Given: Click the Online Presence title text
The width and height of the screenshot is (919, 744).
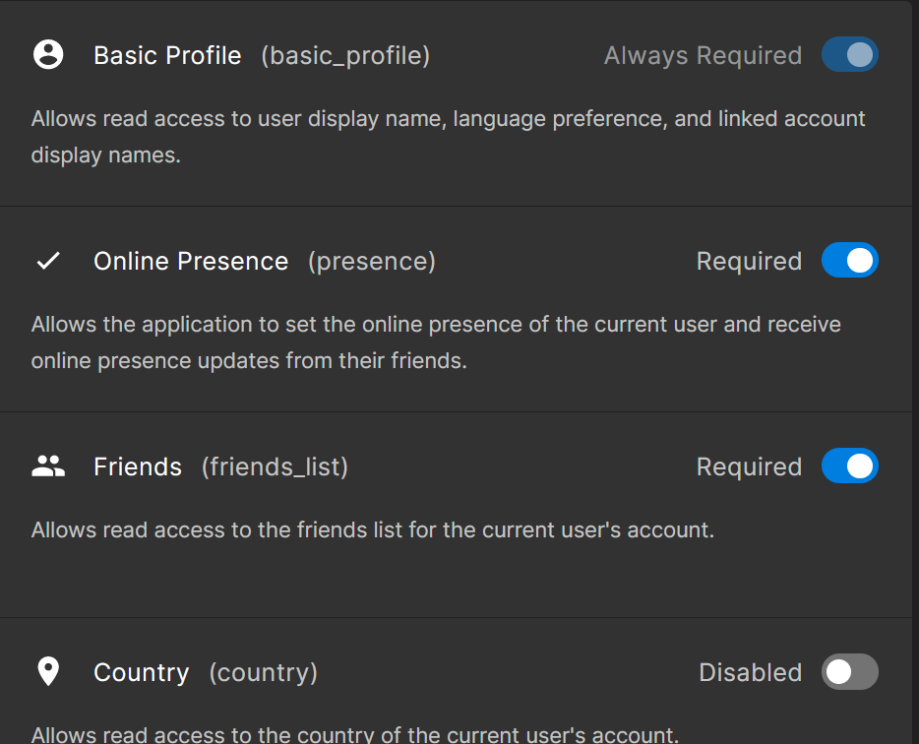Looking at the screenshot, I should [191, 261].
